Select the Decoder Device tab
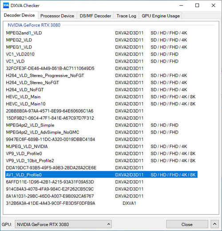Screen dimensions: 222x231 coord(19,15)
